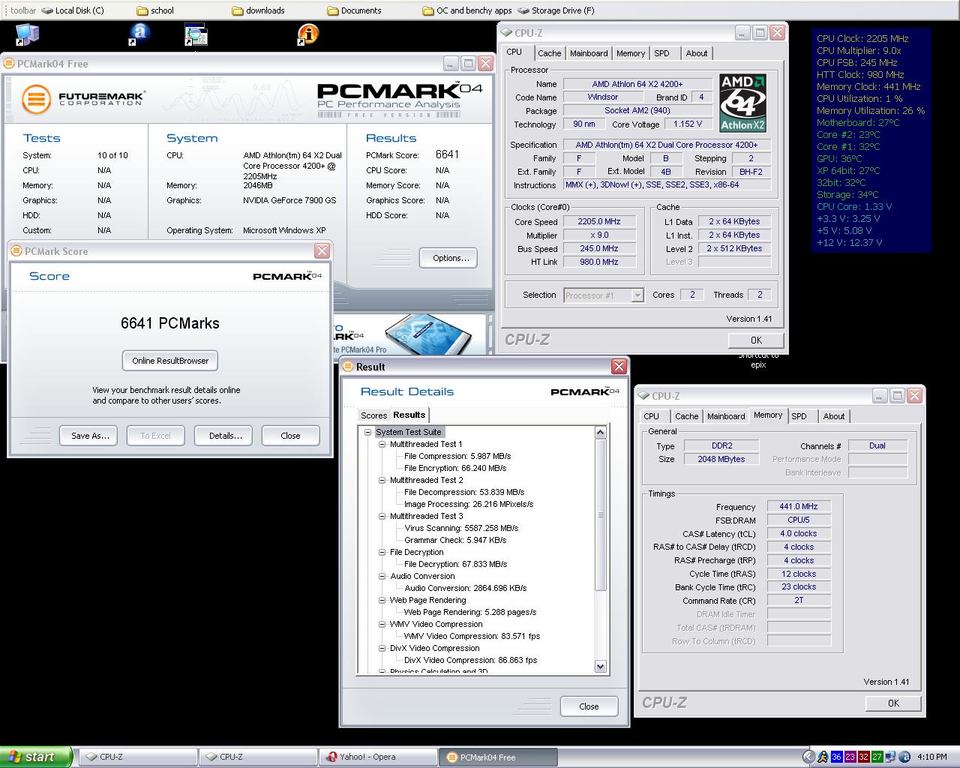
Task: Select Mainboard tab in lower CPU-Z window
Action: (x=726, y=416)
